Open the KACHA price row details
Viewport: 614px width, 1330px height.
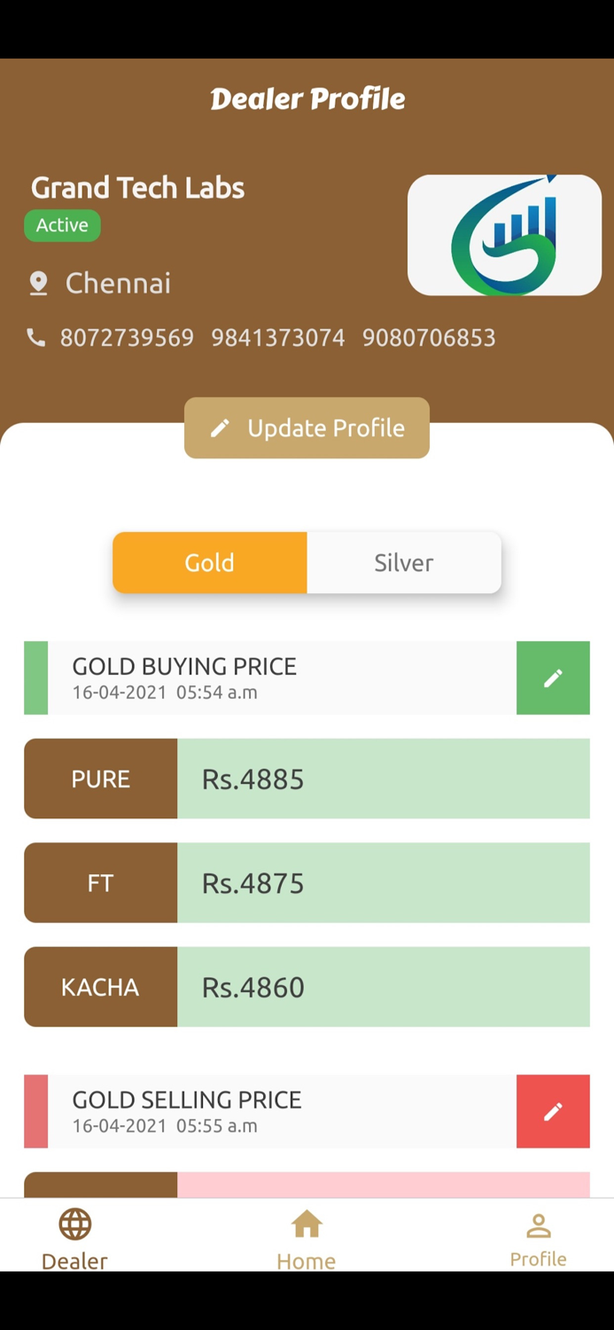(307, 986)
